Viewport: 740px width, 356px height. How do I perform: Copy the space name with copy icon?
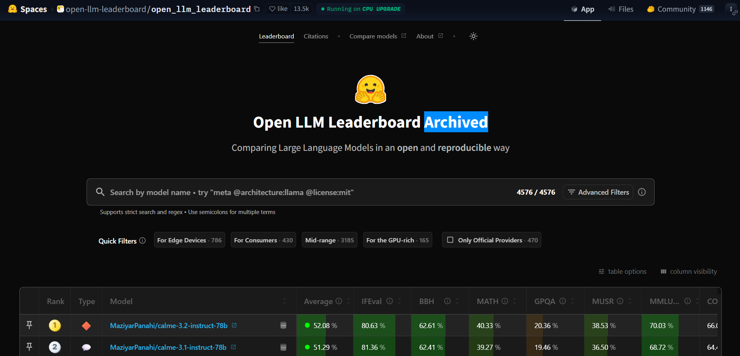[257, 9]
